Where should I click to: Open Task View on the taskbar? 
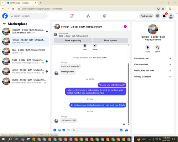pos(16,139)
